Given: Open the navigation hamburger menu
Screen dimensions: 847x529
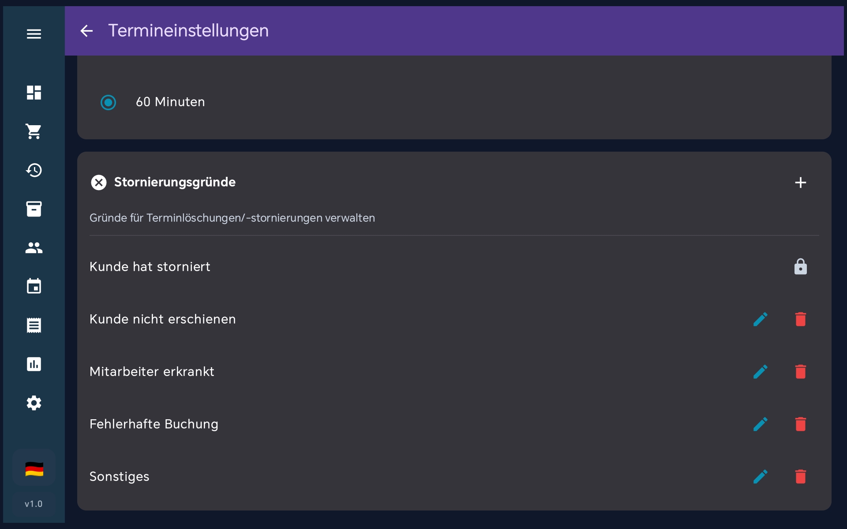Looking at the screenshot, I should coord(34,34).
